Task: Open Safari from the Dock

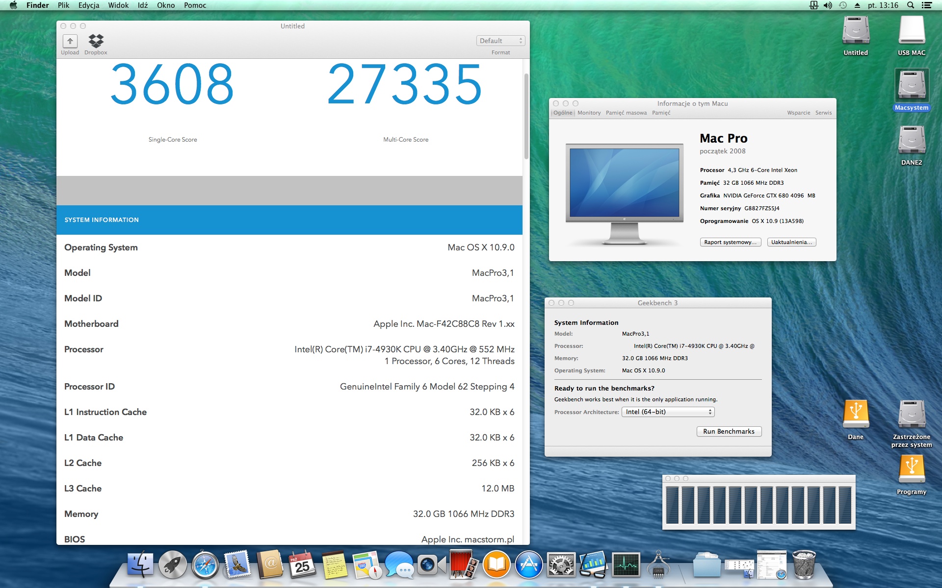Action: point(205,565)
